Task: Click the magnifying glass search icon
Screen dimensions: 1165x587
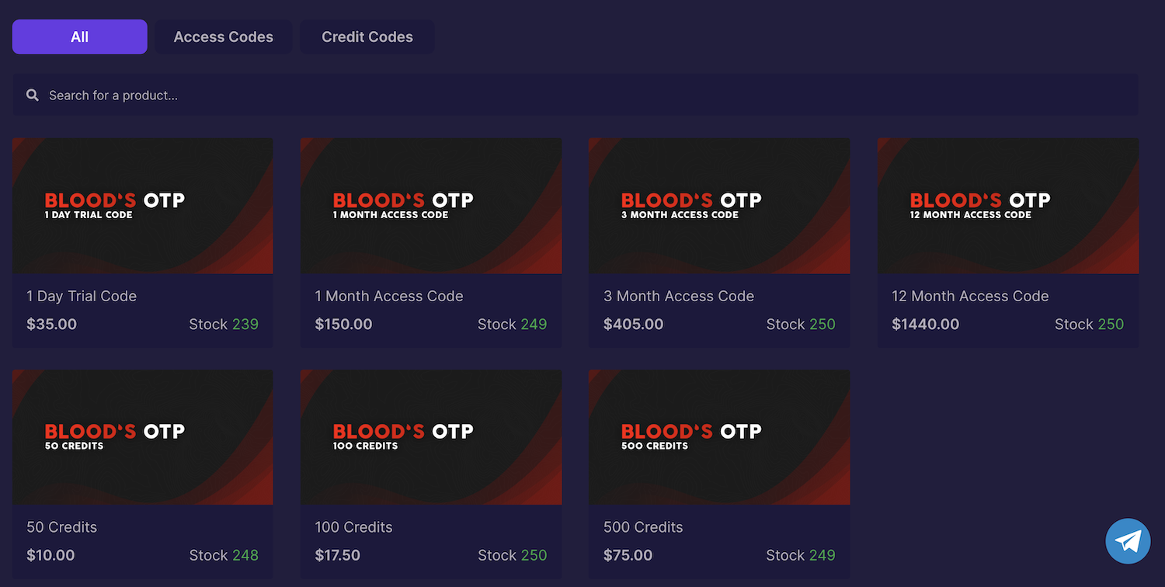Action: point(33,96)
